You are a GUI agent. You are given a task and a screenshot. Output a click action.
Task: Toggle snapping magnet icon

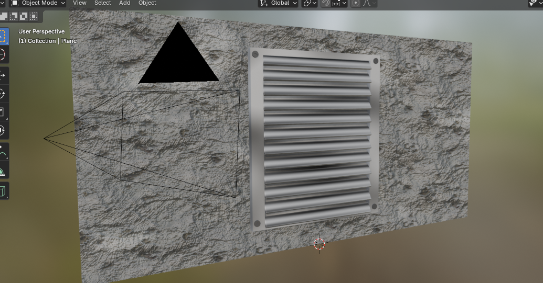pos(325,3)
